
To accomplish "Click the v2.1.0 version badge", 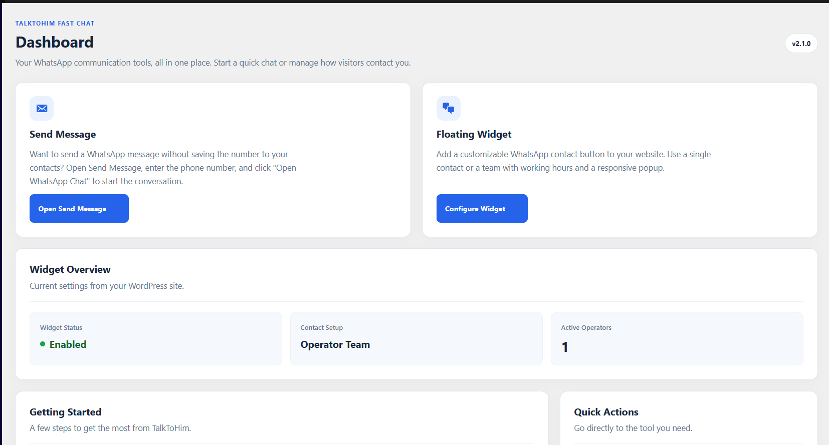I will pyautogui.click(x=801, y=44).
